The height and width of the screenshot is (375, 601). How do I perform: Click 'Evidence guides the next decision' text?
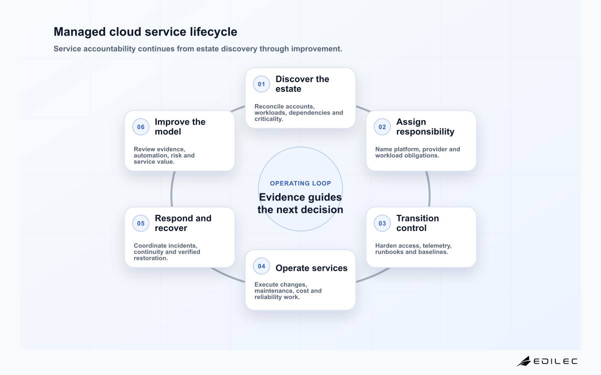pyautogui.click(x=300, y=203)
